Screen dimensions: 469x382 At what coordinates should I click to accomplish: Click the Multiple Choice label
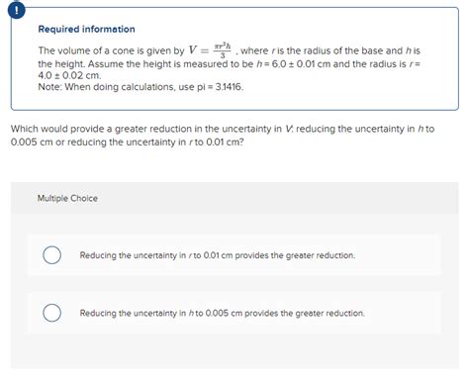(67, 198)
